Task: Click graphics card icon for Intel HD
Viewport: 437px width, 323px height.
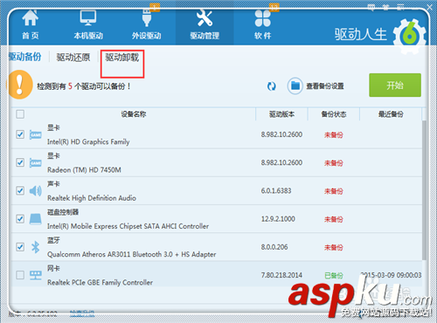Action: pyautogui.click(x=36, y=134)
